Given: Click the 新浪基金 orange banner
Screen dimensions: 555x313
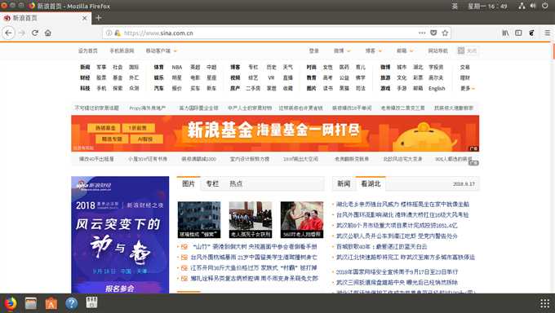Looking at the screenshot, I should point(275,134).
